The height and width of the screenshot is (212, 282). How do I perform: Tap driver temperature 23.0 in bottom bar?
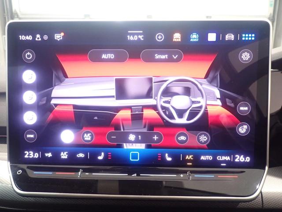tap(31, 155)
